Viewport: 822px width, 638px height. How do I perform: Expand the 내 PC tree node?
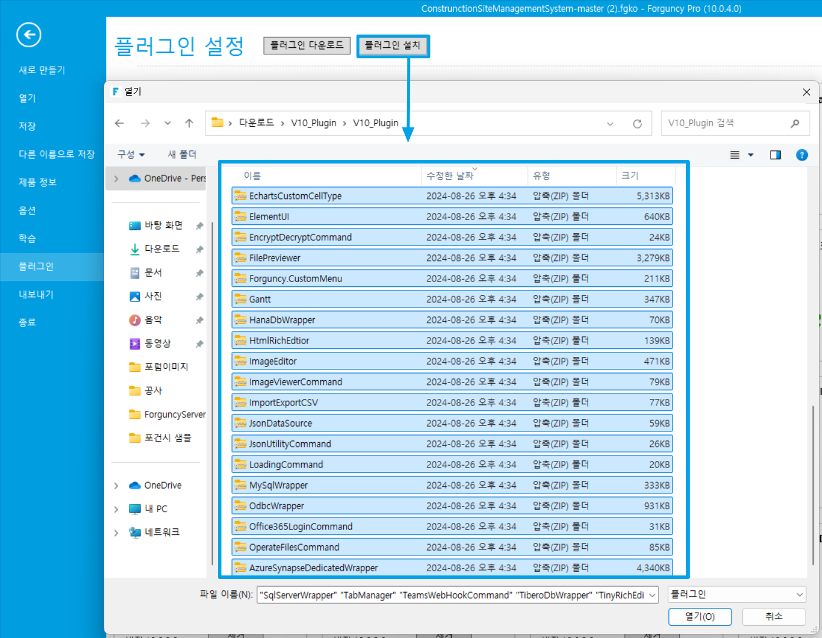(116, 509)
